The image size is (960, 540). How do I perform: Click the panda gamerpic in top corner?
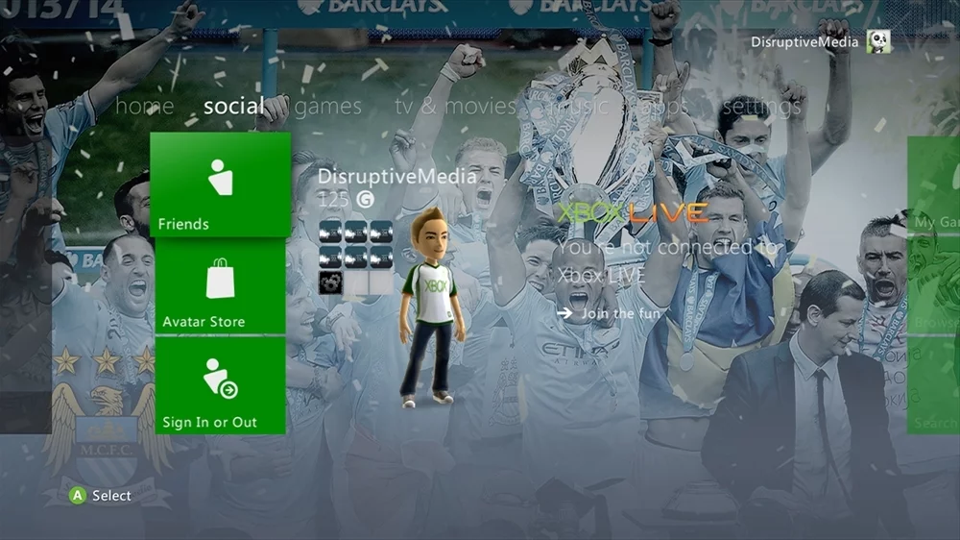tap(878, 41)
